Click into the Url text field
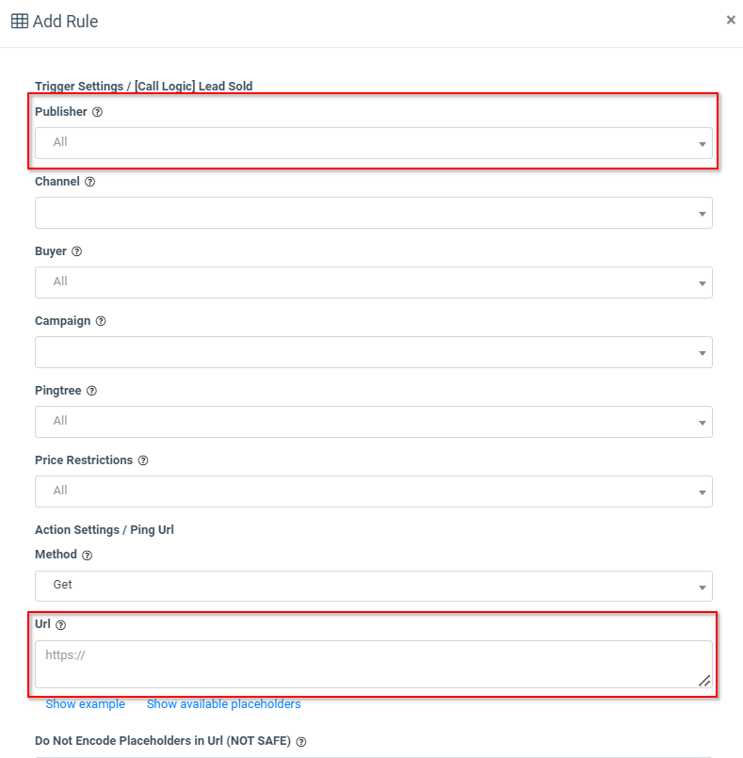 pyautogui.click(x=373, y=664)
